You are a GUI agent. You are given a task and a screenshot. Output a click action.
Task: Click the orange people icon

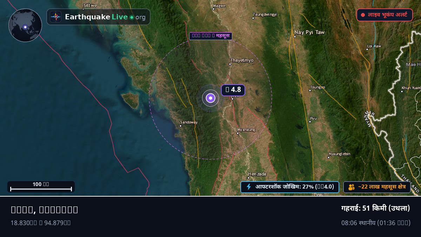coord(352,187)
